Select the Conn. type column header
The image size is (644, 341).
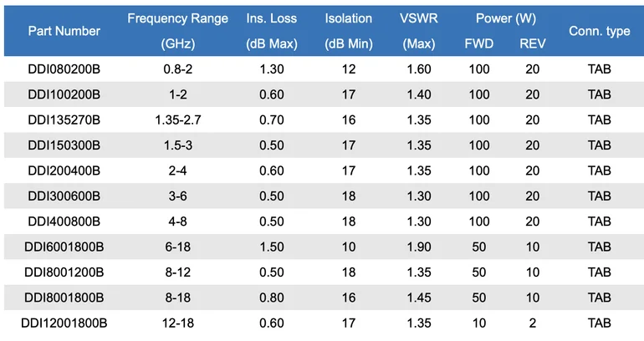[x=600, y=31]
